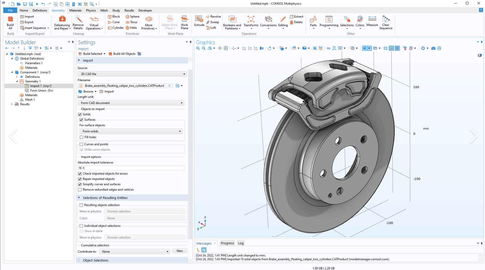This screenshot has height=270, width=485.
Task: Click Clear Sequence icon
Action: pos(386,23)
